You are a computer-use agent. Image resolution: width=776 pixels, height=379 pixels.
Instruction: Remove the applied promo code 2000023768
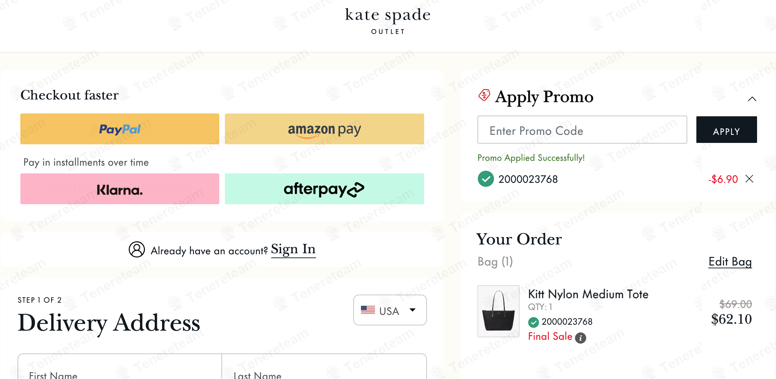point(749,179)
